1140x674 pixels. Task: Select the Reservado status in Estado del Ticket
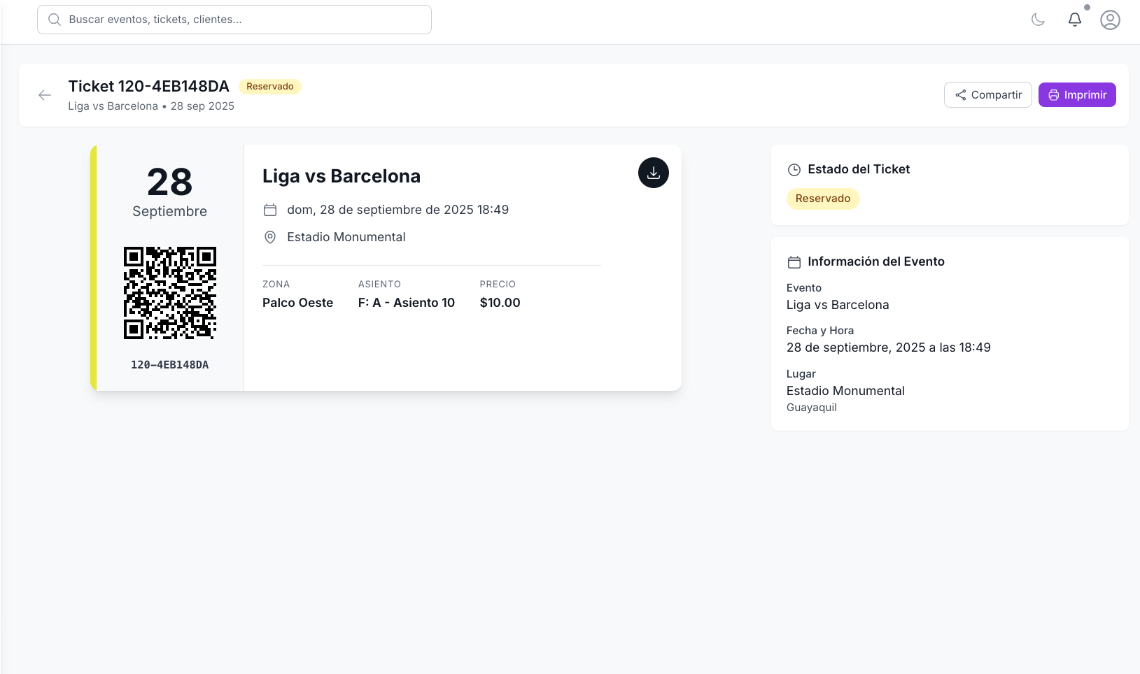824,199
